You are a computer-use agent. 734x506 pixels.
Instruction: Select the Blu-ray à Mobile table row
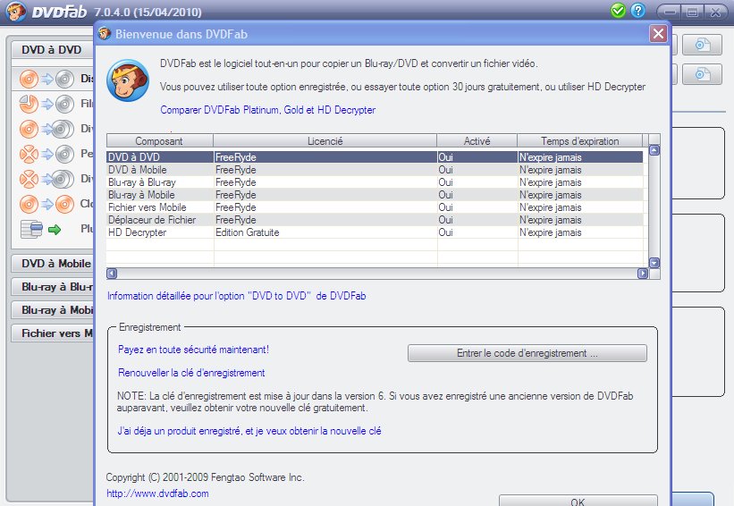click(x=375, y=195)
